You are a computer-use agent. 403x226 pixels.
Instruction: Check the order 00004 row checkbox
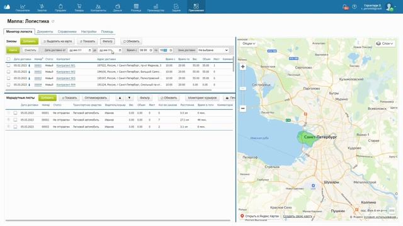click(8, 85)
